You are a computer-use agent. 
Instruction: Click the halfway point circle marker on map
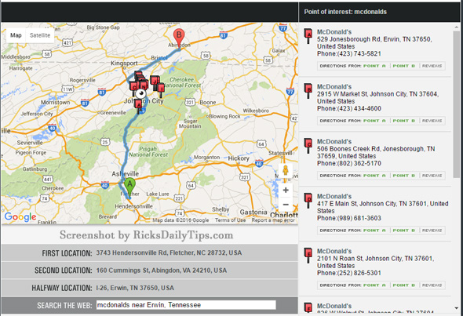pyautogui.click(x=141, y=94)
